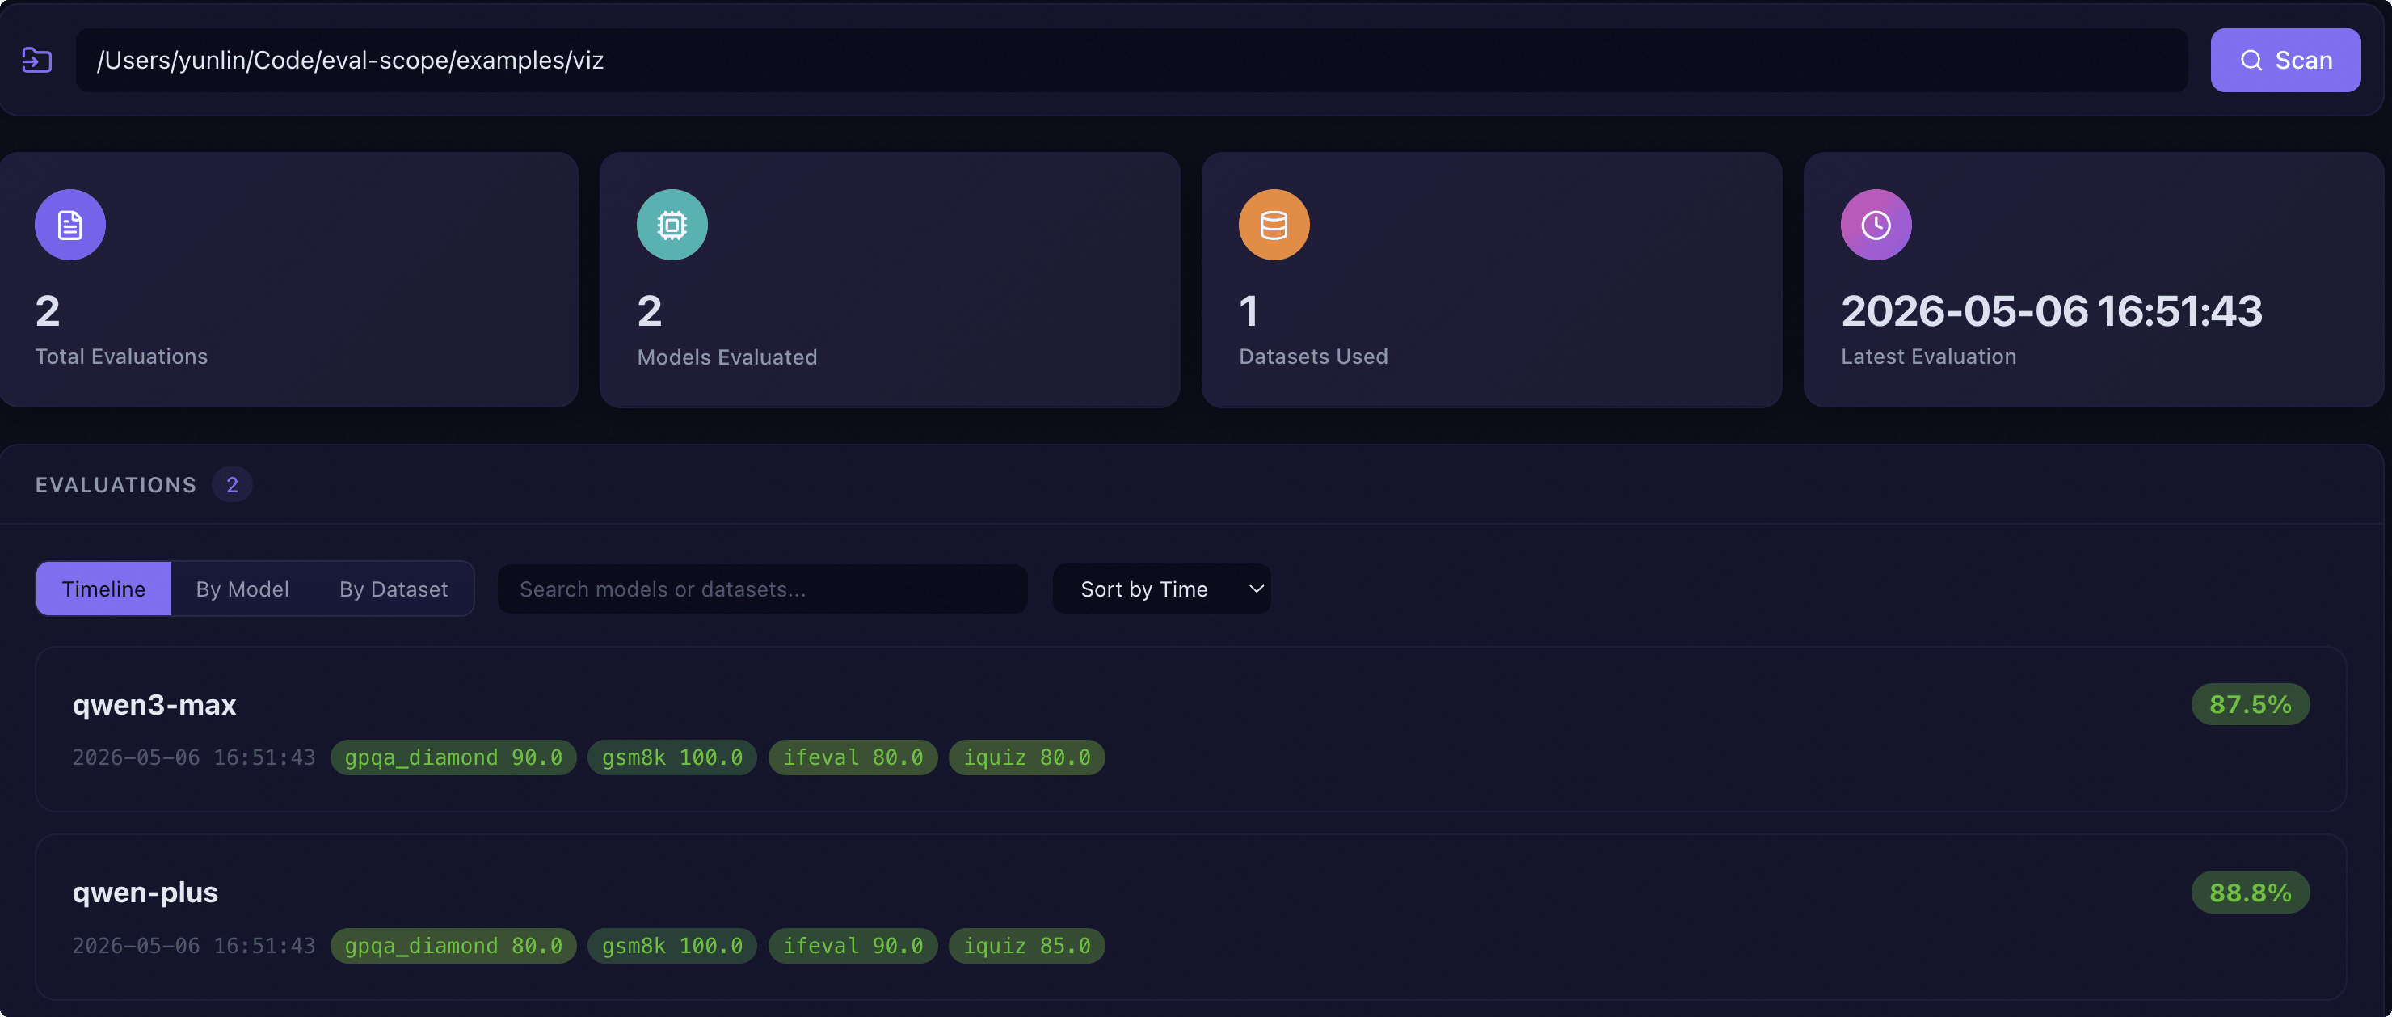
Task: Click the folder import icon beside path field
Action: pyautogui.click(x=36, y=61)
